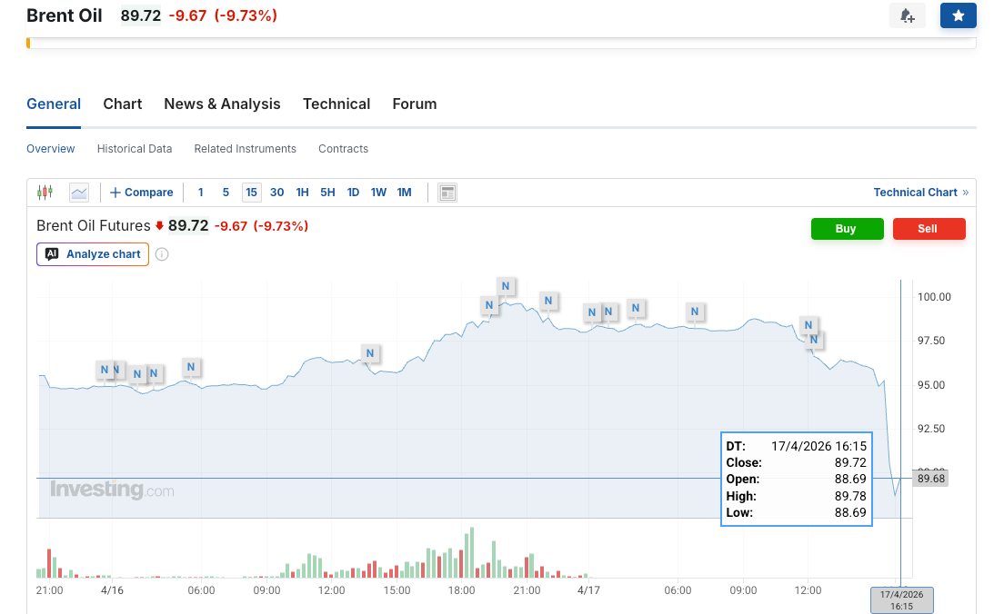Select the 1W timeframe option

pos(378,193)
